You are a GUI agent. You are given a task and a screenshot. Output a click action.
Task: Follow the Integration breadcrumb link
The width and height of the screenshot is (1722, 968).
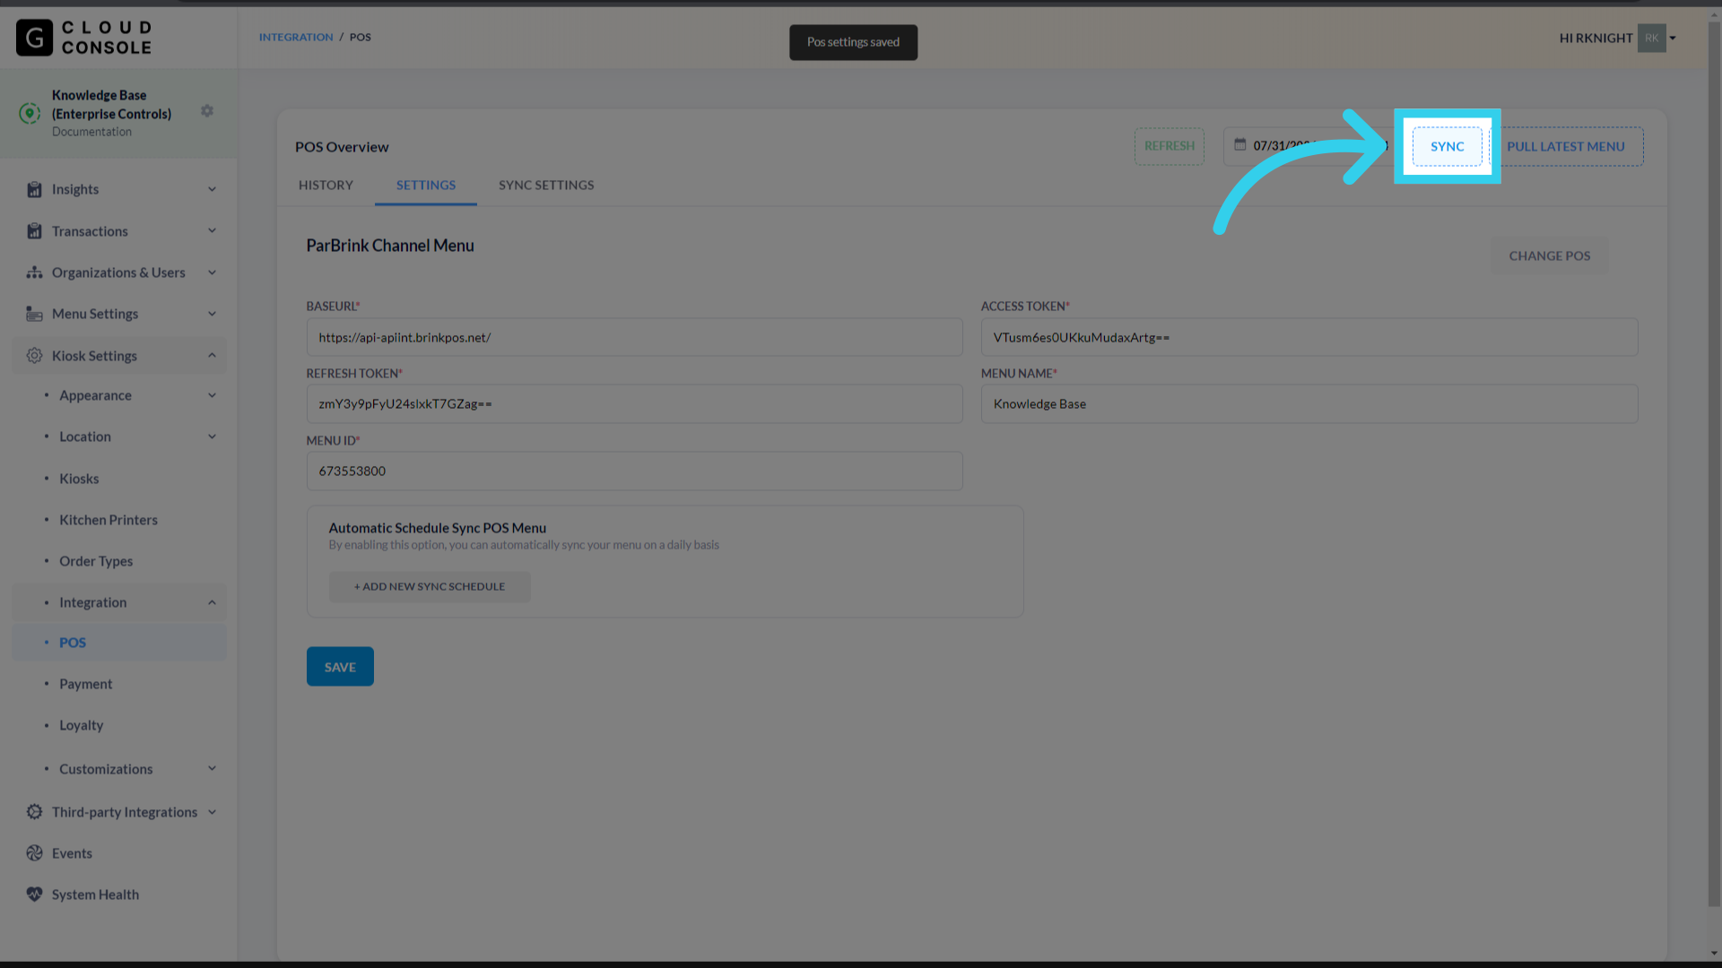(x=296, y=37)
